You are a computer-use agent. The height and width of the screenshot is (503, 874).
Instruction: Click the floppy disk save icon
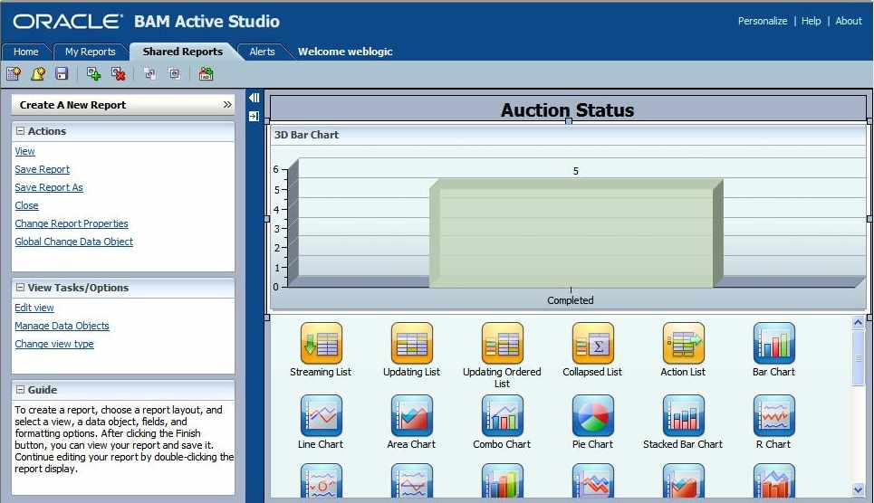tap(62, 73)
